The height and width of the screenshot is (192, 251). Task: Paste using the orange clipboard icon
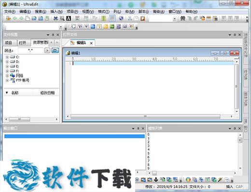[143, 18]
